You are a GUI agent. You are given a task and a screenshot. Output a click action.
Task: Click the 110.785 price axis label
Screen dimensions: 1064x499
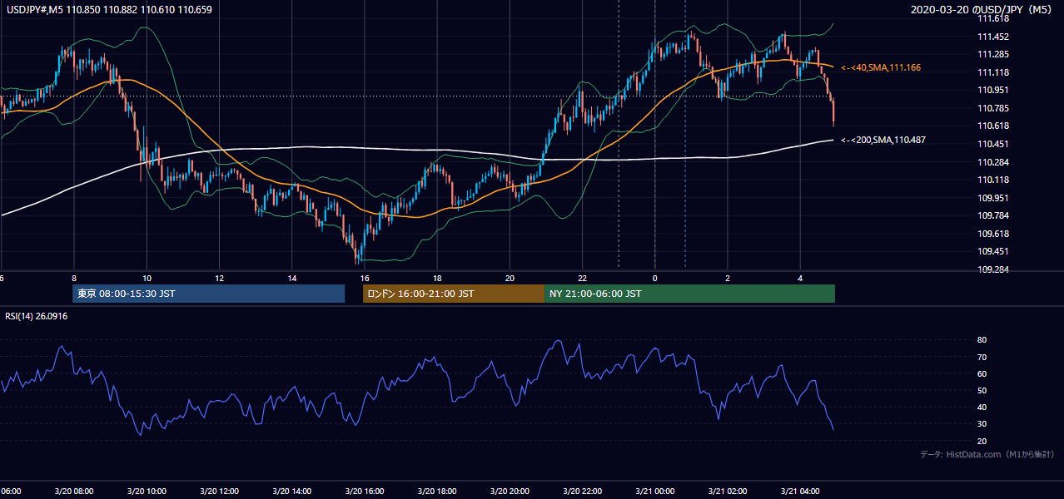pos(993,108)
